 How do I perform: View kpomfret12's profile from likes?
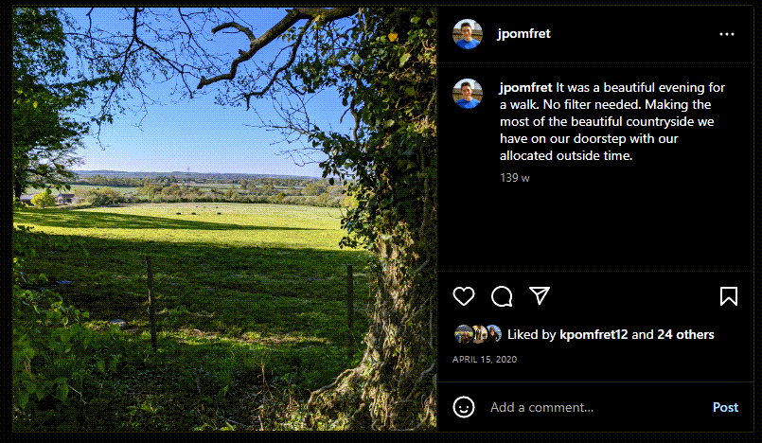[594, 335]
